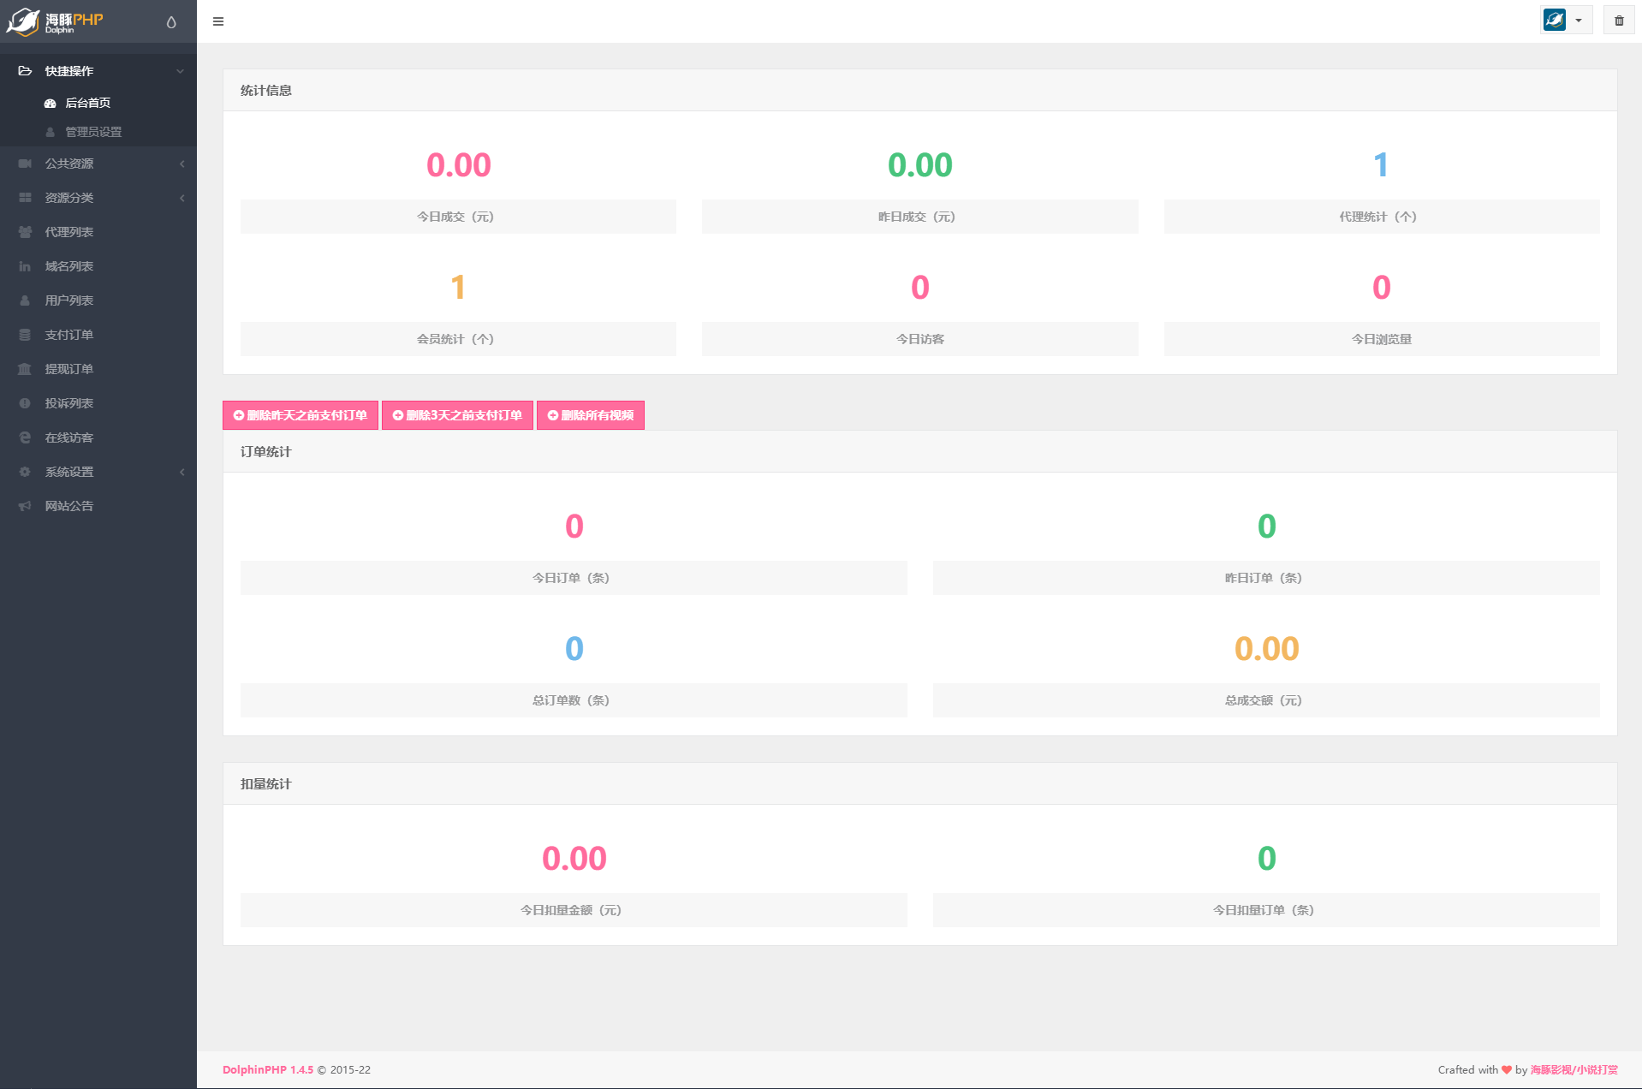Click the water drop theme icon

(x=171, y=22)
